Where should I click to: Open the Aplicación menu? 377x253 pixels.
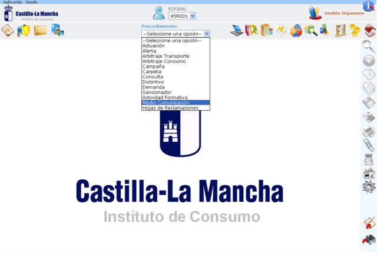[x=12, y=2]
